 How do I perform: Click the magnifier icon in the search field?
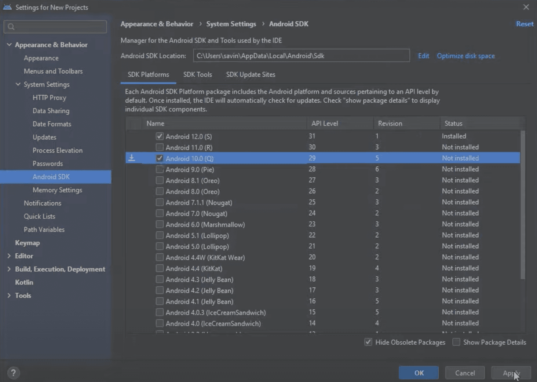tap(11, 26)
